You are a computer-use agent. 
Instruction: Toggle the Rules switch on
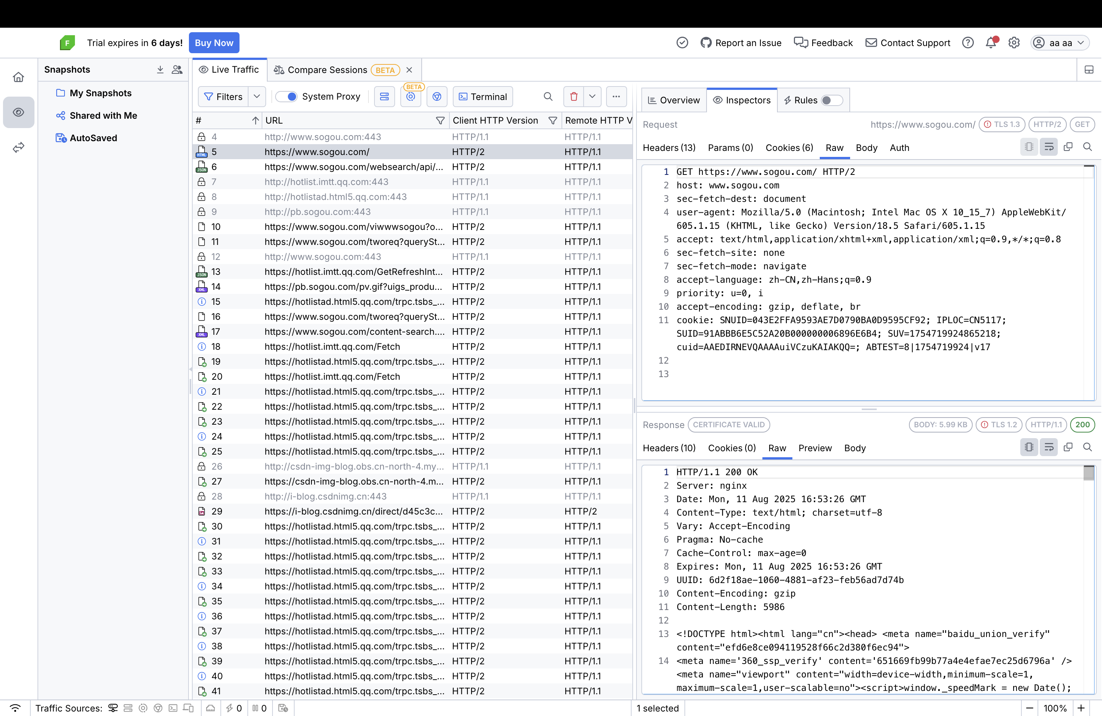[832, 100]
